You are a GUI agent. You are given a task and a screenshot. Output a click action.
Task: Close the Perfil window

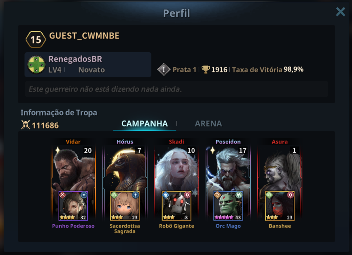click(x=341, y=11)
